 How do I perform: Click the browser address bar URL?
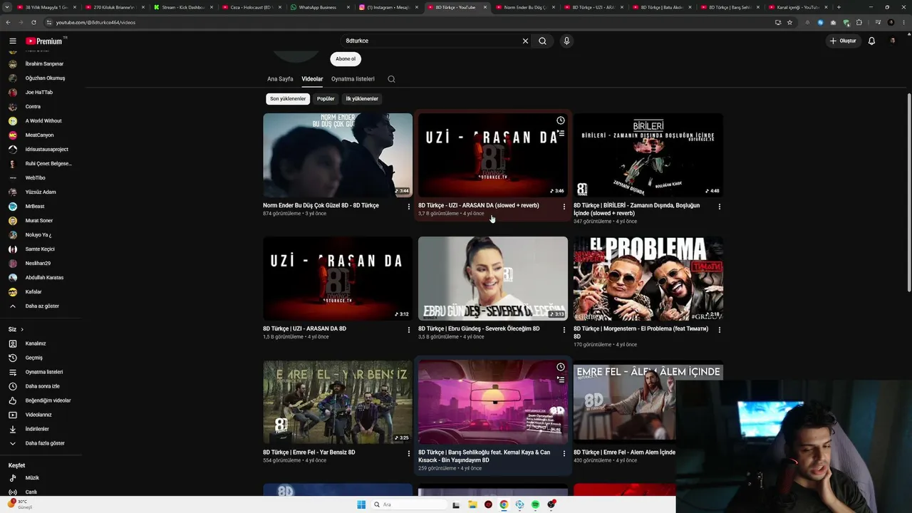95,22
